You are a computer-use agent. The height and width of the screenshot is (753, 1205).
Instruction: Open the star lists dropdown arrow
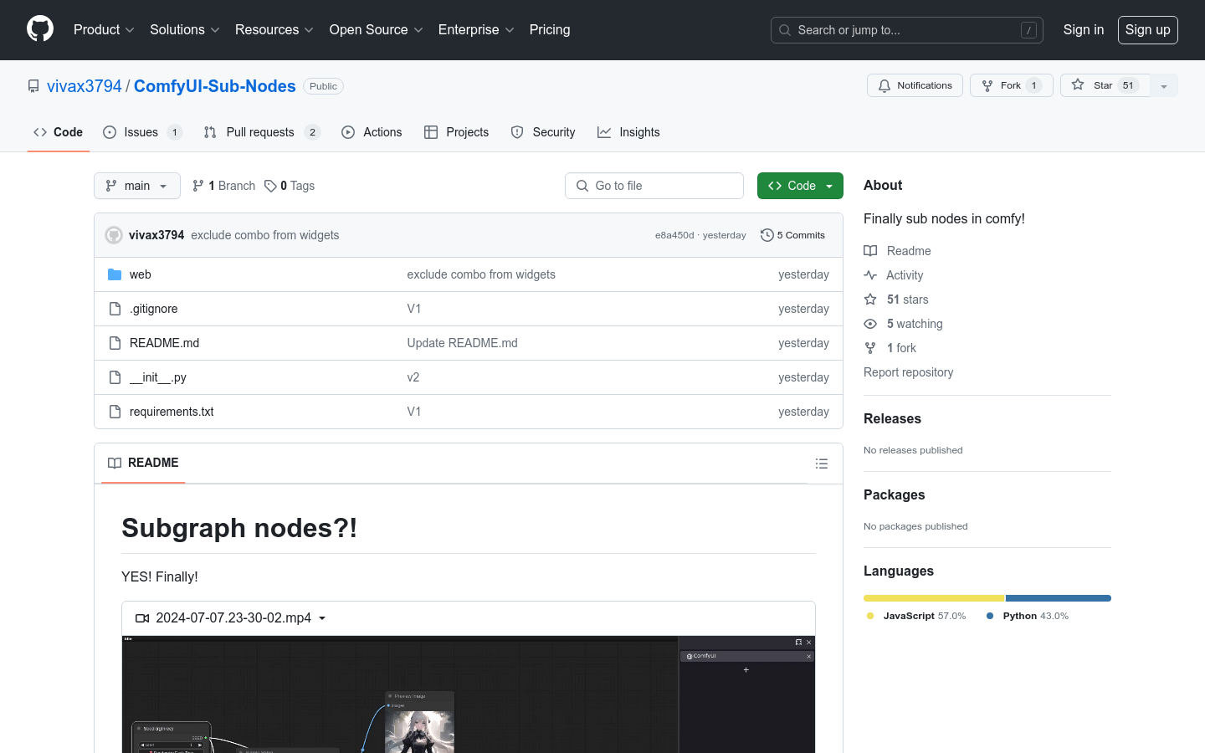point(1164,85)
